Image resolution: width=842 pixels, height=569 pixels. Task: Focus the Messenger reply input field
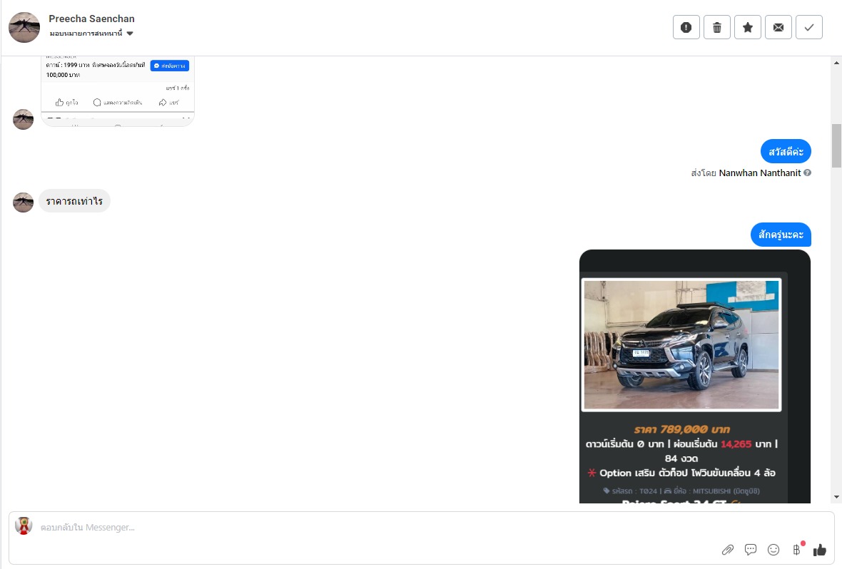[376, 528]
